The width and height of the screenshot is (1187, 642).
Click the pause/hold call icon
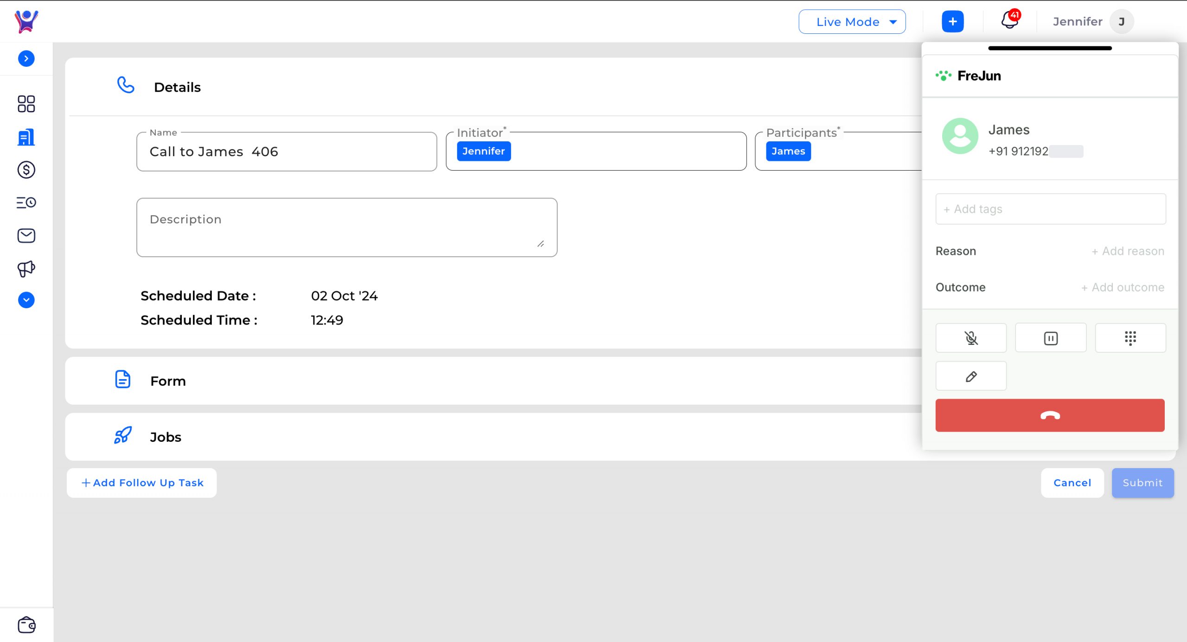click(1050, 337)
